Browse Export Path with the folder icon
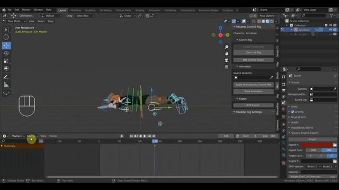This screenshot has width=339, height=190. 335,145
